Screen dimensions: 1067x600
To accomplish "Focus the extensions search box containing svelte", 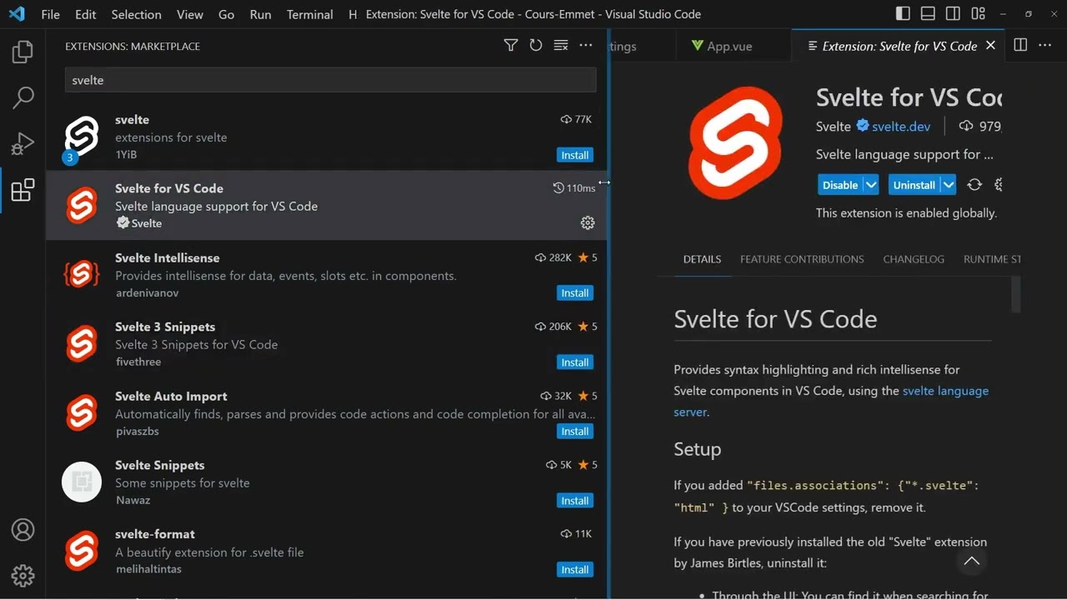I will tap(330, 80).
